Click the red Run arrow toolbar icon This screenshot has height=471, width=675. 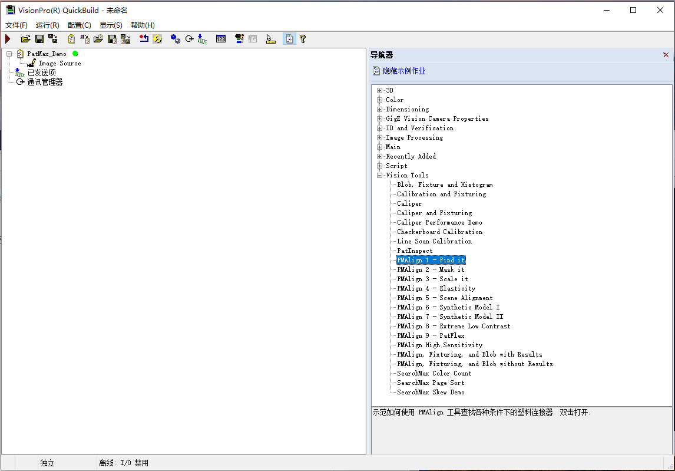tap(8, 38)
